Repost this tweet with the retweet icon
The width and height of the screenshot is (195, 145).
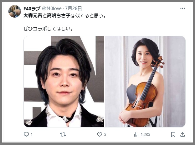63,135
